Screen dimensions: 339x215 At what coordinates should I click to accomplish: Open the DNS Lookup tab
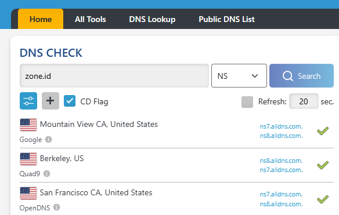tap(152, 19)
